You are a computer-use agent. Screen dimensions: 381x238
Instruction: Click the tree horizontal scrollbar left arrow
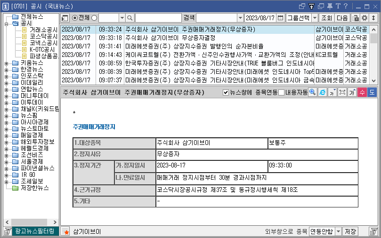pos(7,222)
